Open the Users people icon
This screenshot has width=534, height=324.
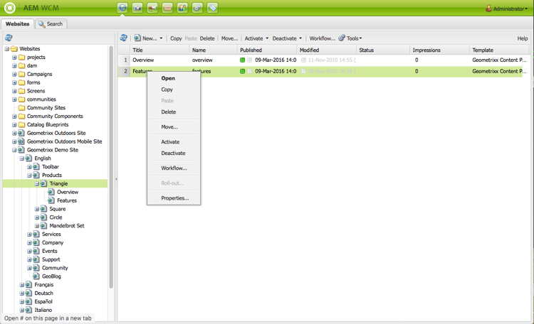coord(182,8)
